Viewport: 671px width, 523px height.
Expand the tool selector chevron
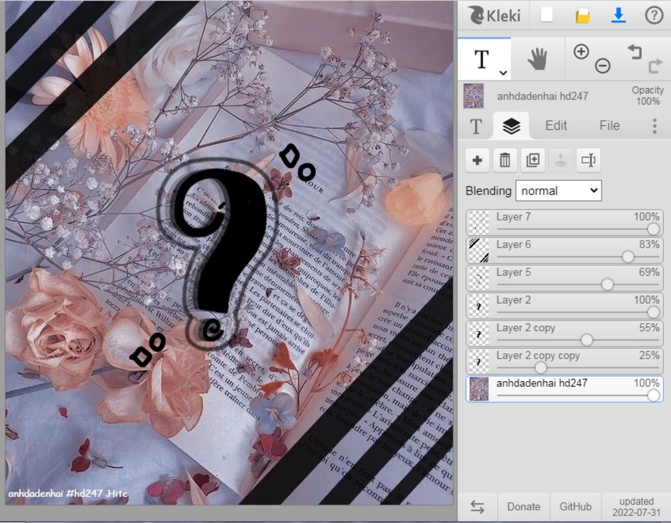coord(503,73)
